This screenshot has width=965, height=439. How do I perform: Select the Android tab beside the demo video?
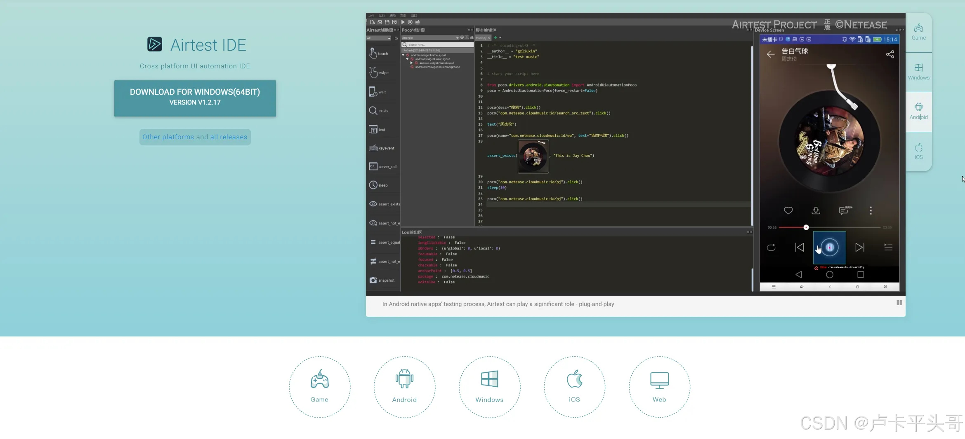(918, 112)
